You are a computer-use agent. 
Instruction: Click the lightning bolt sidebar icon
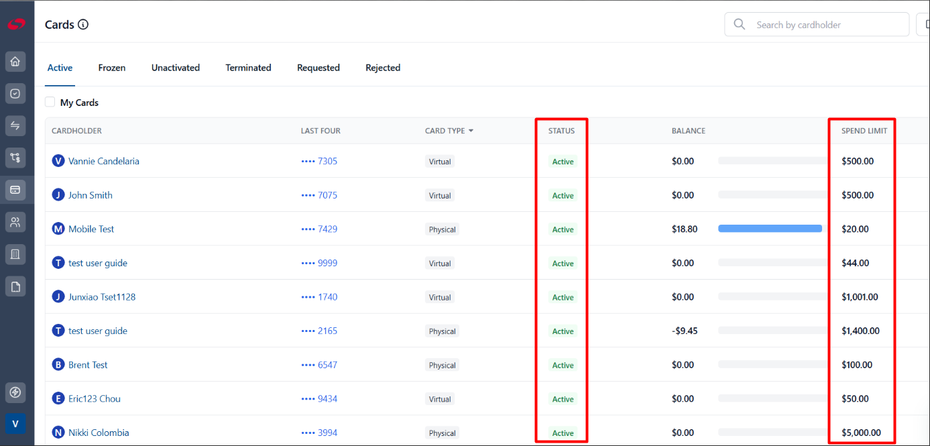point(15,392)
